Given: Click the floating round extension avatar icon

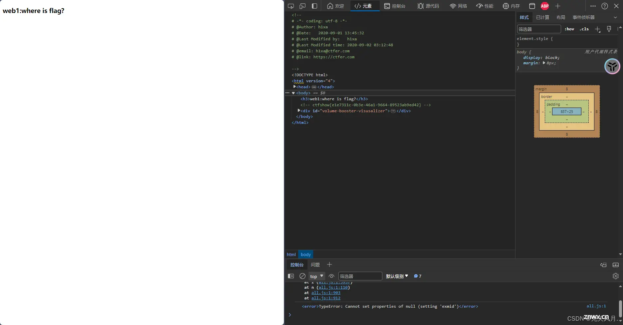Looking at the screenshot, I should tap(612, 66).
